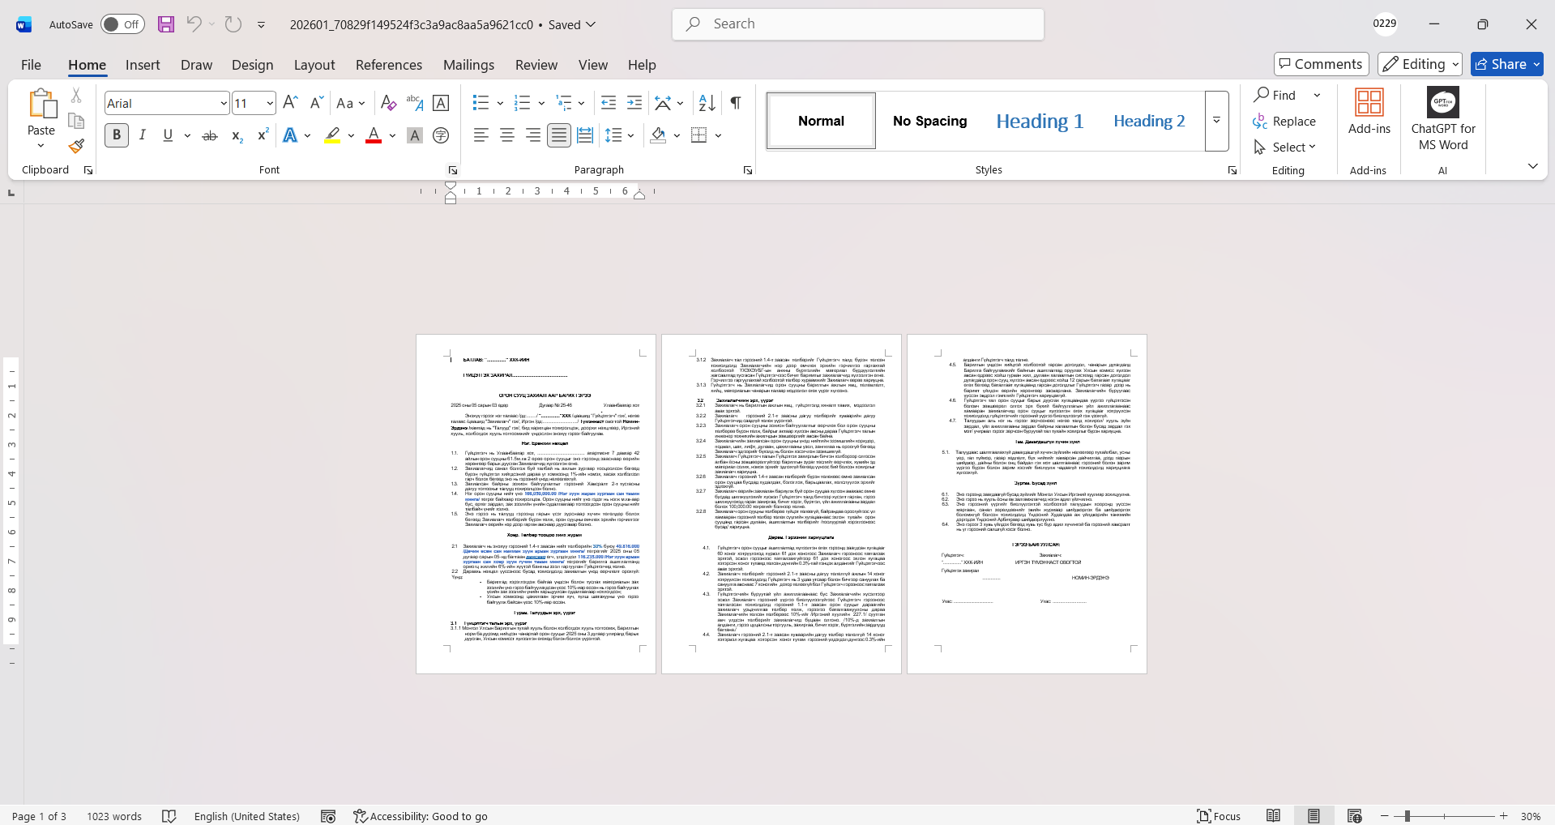Viewport: 1555px width, 825px height.
Task: Increase indent of the paragraph
Action: click(634, 103)
